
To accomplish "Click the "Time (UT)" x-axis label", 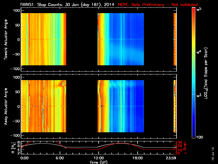I will click(99, 162).
